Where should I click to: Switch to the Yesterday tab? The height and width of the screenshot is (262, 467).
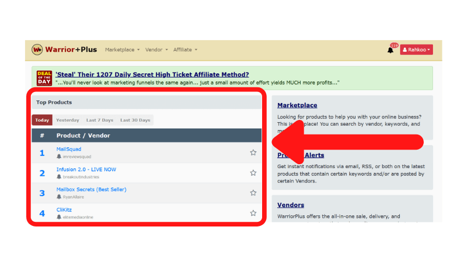[x=68, y=121]
